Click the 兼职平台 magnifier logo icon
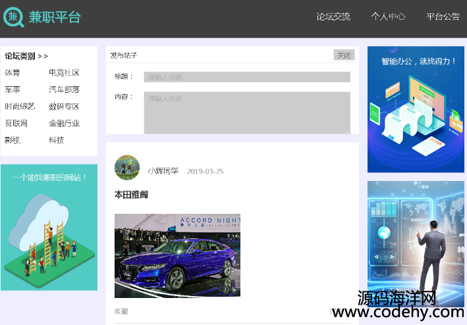Viewport: 467px width, 325px height. coord(13,17)
